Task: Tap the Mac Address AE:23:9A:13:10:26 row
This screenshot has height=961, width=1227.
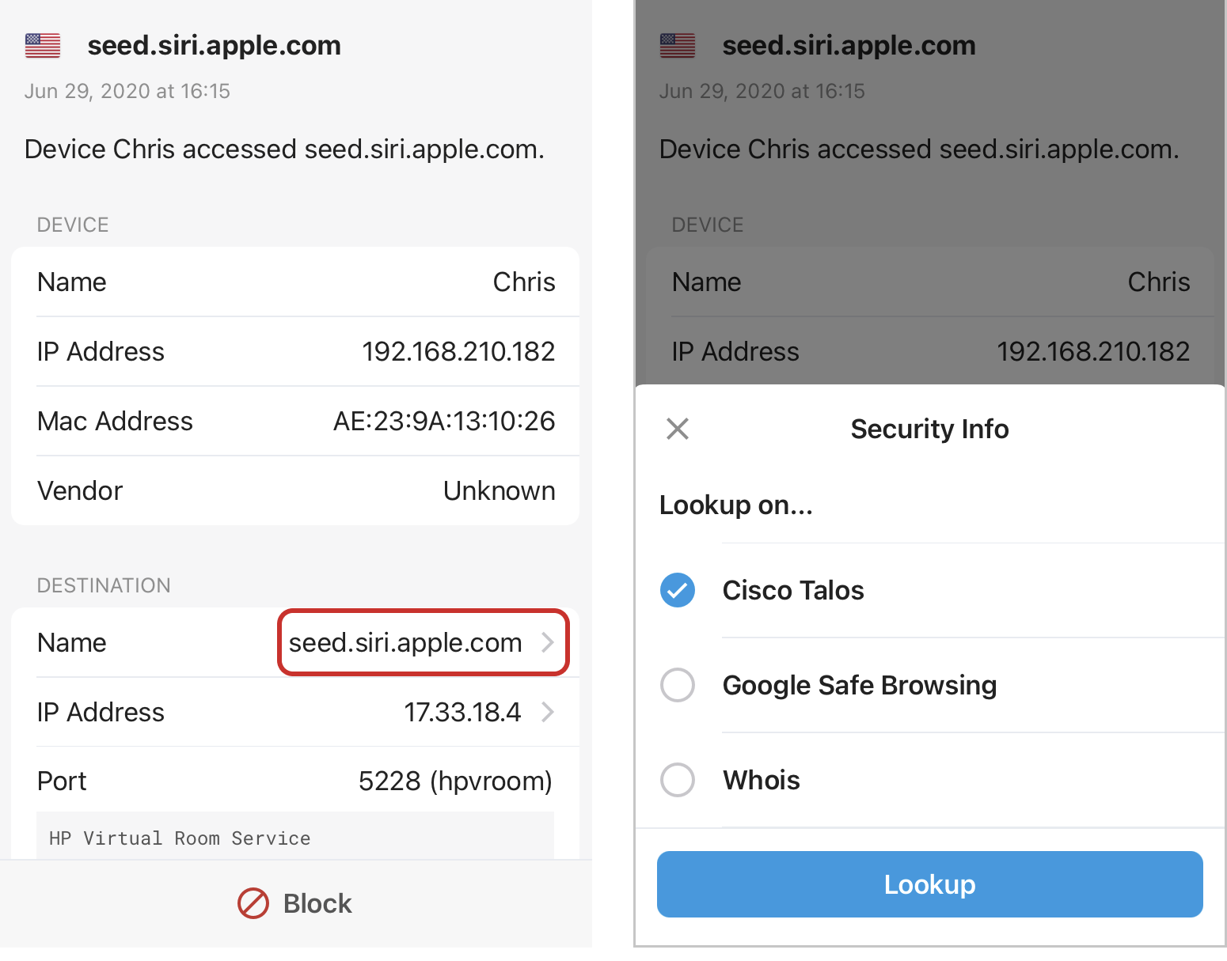Action: [x=295, y=421]
